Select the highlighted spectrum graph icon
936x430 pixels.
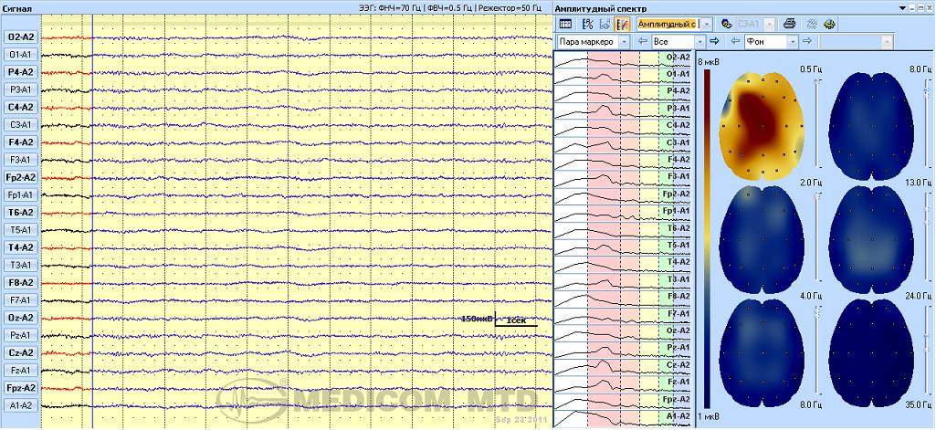point(622,25)
